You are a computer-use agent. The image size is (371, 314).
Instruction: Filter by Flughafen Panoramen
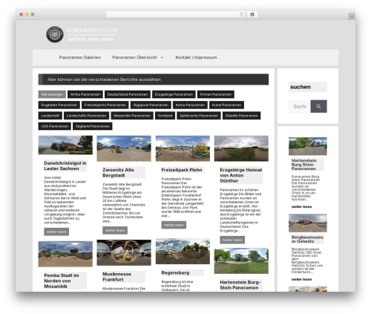click(x=59, y=105)
